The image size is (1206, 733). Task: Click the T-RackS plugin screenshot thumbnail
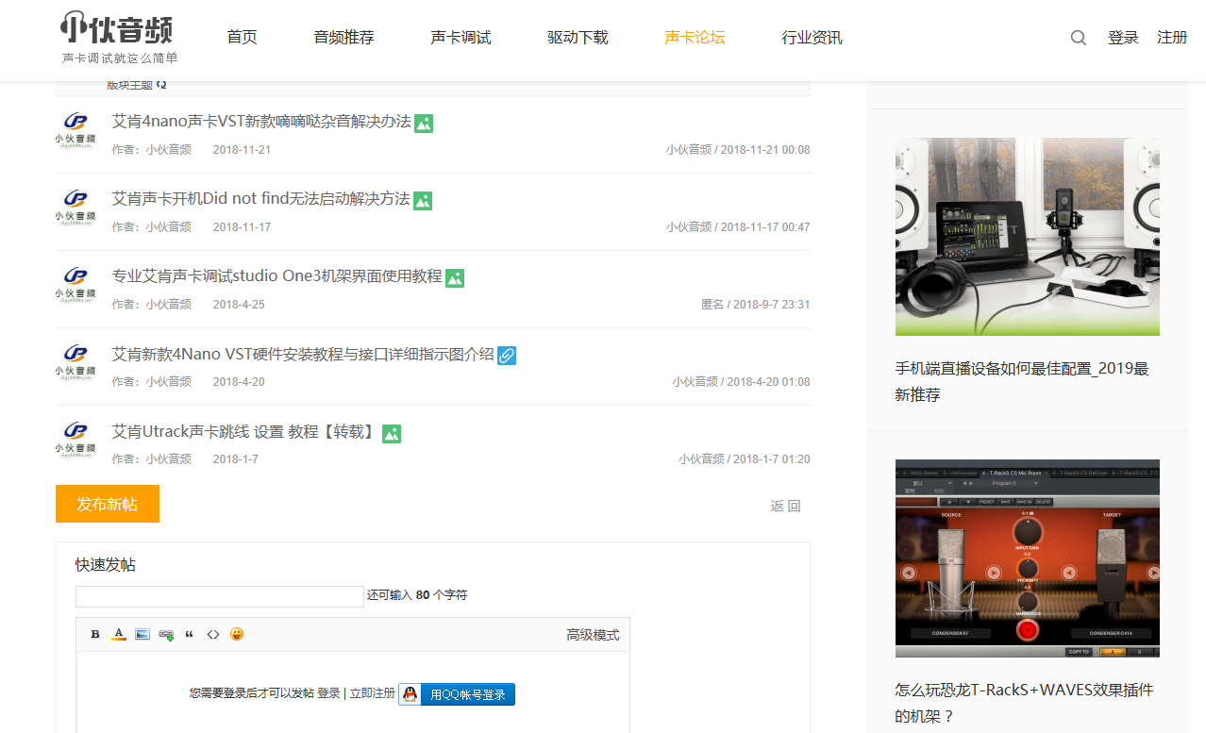tap(1027, 558)
